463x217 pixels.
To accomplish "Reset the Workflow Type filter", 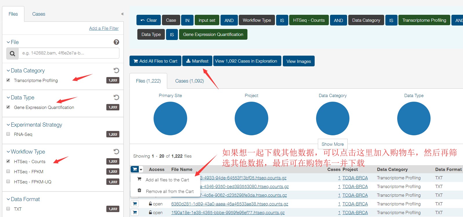I will point(116,152).
